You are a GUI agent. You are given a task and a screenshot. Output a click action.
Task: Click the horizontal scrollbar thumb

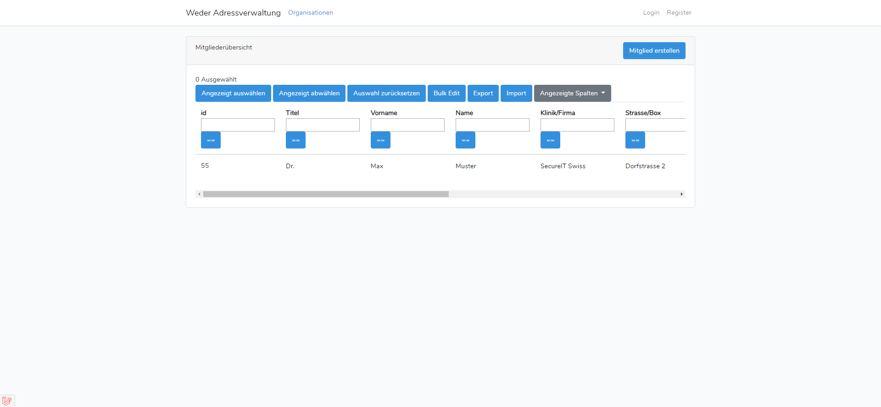click(x=326, y=194)
